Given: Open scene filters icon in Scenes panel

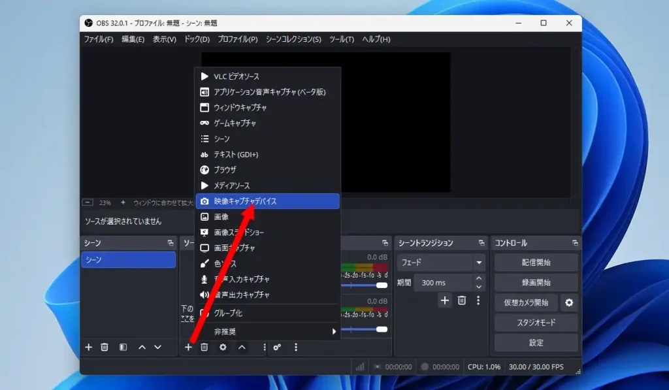Looking at the screenshot, I should point(123,347).
